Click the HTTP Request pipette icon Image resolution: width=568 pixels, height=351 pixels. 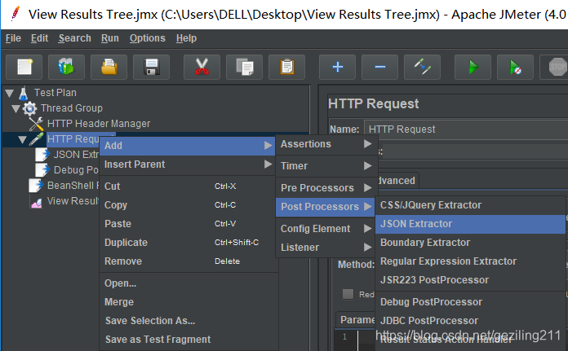[36, 139]
